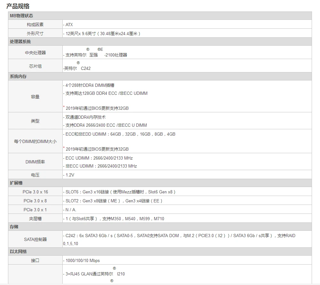Screen dimensions: 320x285
Task: Click the BIOS更新支持32GB note under DIMM大小
Action: 96,149
